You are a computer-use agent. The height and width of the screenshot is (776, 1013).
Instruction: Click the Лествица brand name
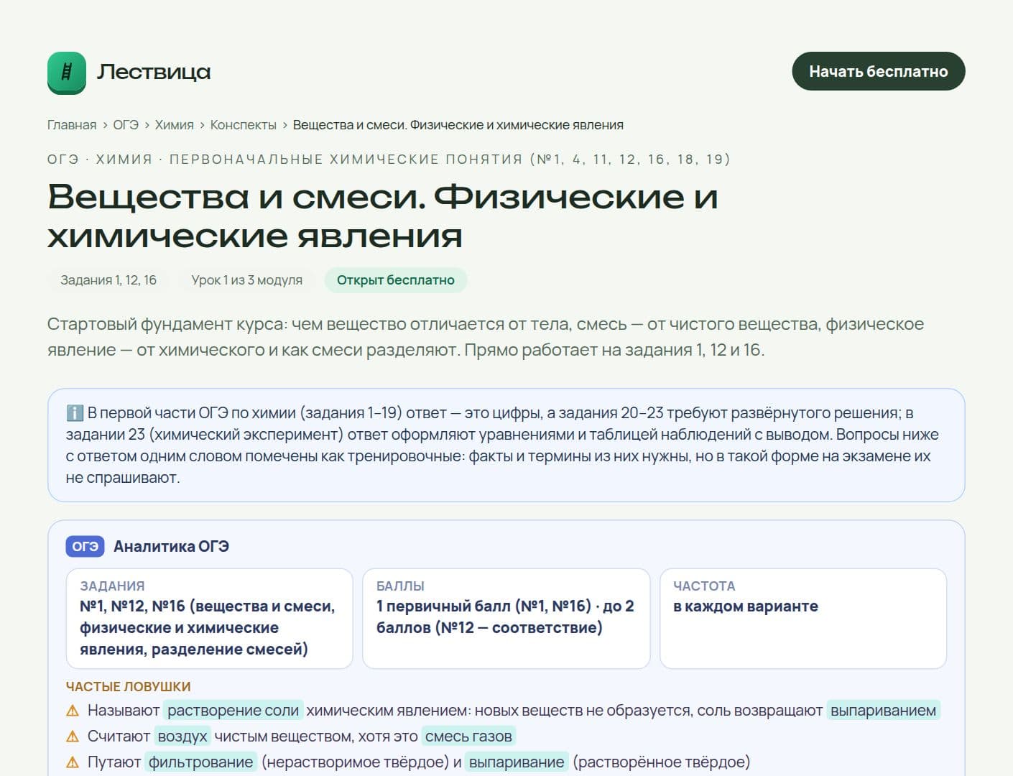tap(154, 72)
